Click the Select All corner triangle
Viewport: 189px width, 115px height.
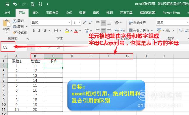5,56
